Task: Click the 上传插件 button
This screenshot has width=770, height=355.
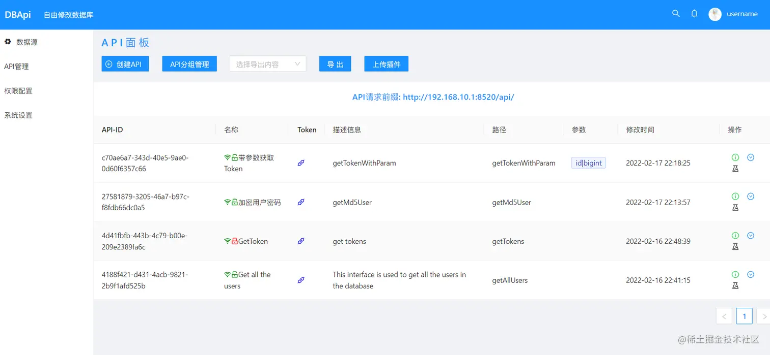Action: point(387,64)
